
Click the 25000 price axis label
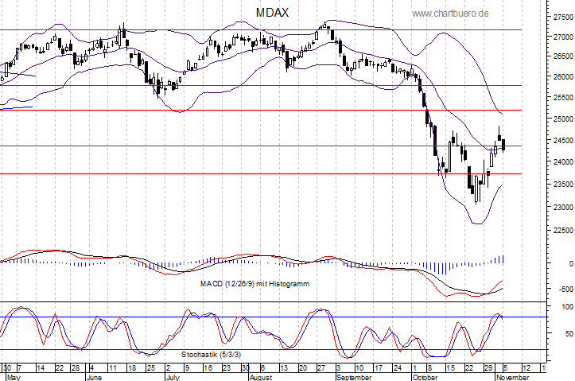(x=561, y=119)
